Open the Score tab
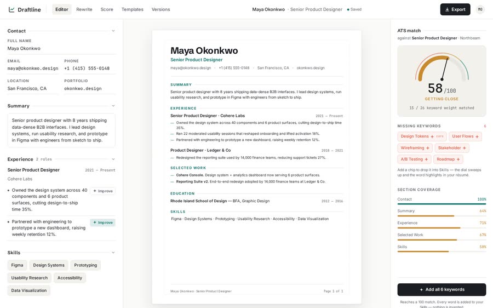 pyautogui.click(x=107, y=9)
